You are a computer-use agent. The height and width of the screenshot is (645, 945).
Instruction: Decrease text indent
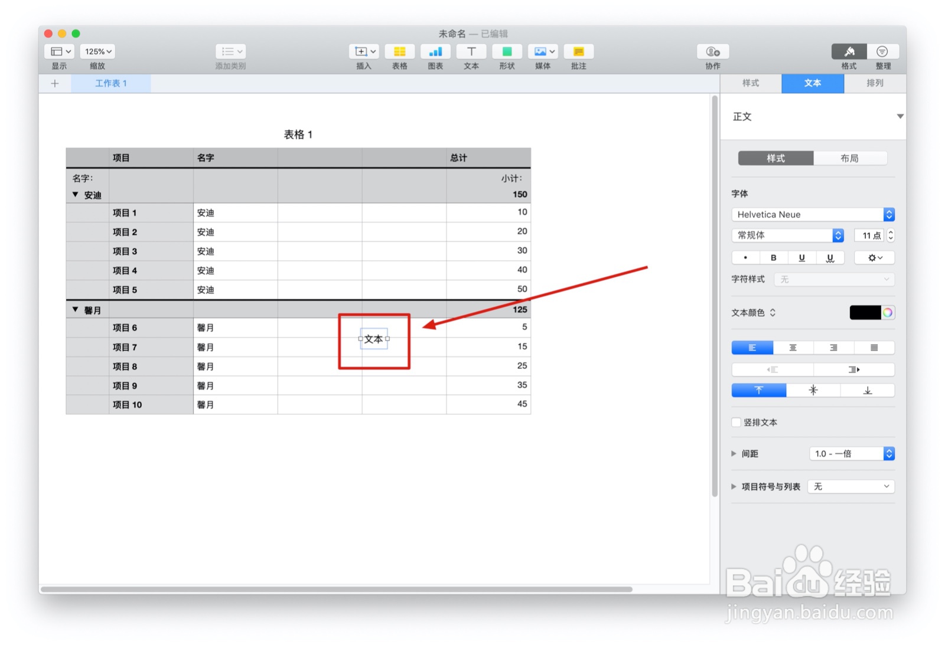click(x=773, y=369)
